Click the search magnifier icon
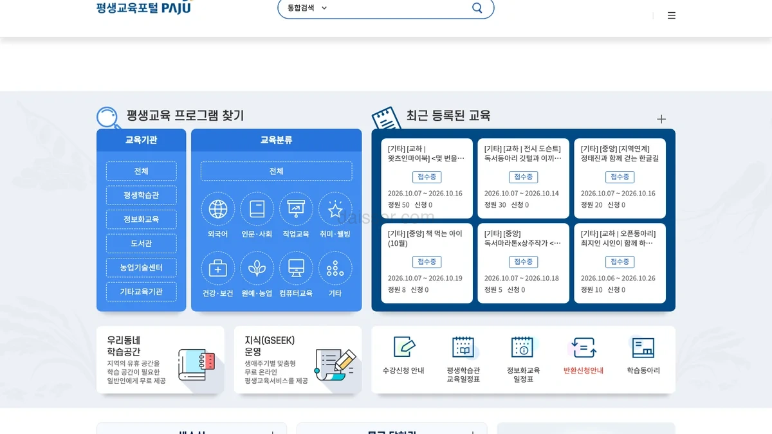This screenshot has width=772, height=434. [x=477, y=8]
